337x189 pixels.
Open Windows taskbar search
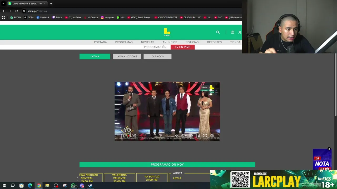coord(13,186)
